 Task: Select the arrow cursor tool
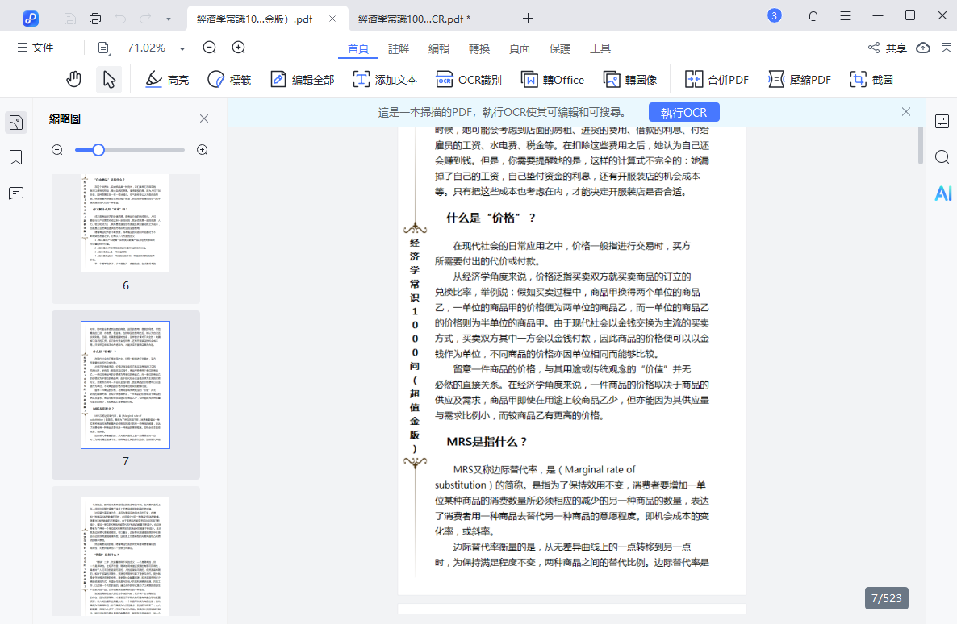(x=109, y=79)
